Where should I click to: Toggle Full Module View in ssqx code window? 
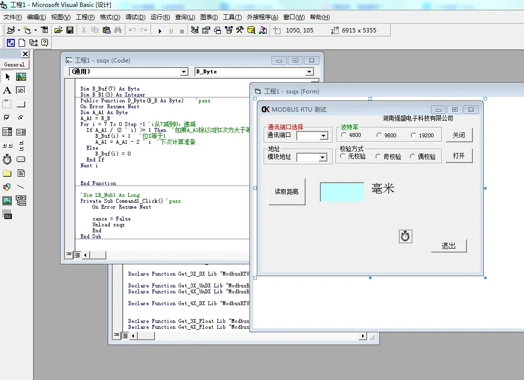(x=77, y=255)
